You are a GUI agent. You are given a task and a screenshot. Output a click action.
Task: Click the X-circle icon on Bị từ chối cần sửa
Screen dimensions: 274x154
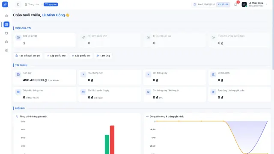point(149,38)
